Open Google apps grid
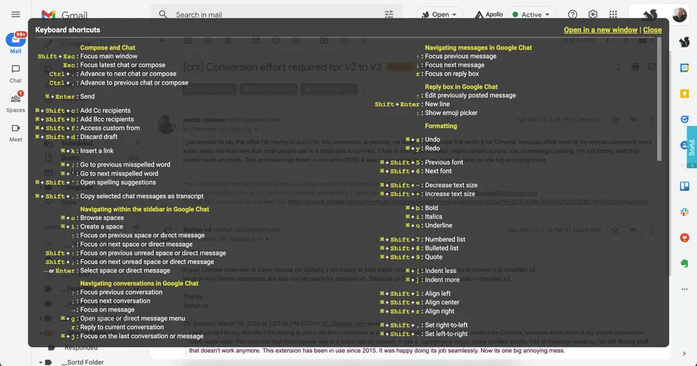The image size is (697, 366). [x=613, y=14]
